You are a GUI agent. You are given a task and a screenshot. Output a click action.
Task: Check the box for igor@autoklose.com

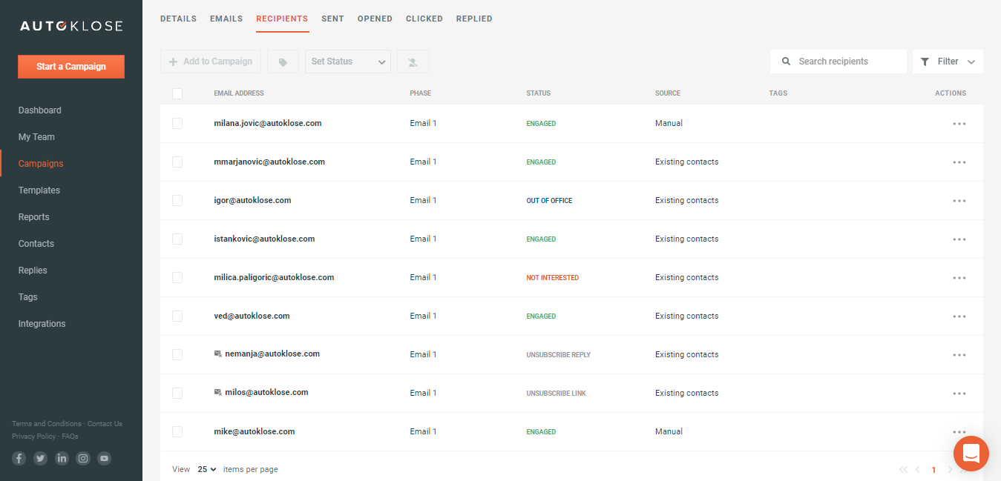click(x=177, y=200)
